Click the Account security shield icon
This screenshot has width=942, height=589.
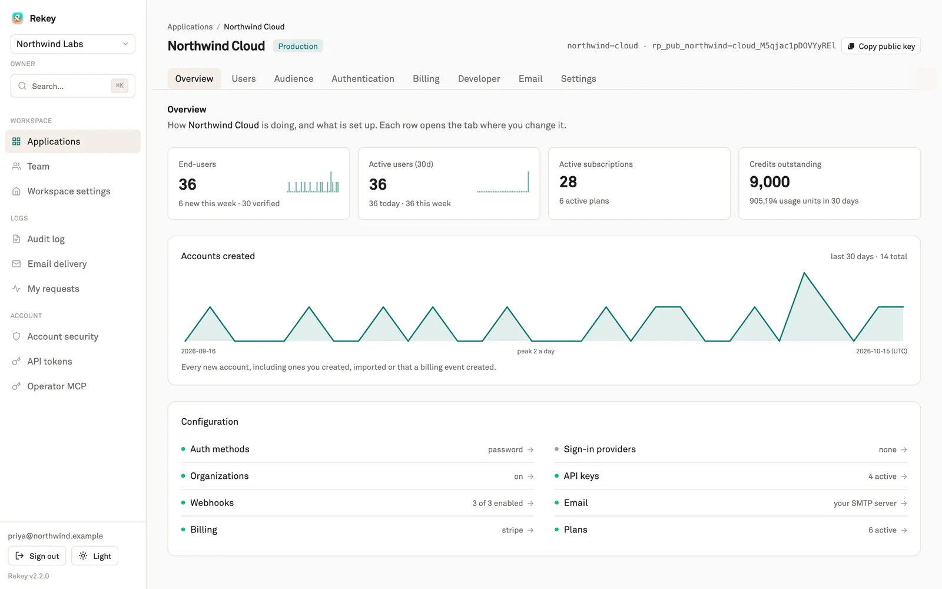coord(16,336)
